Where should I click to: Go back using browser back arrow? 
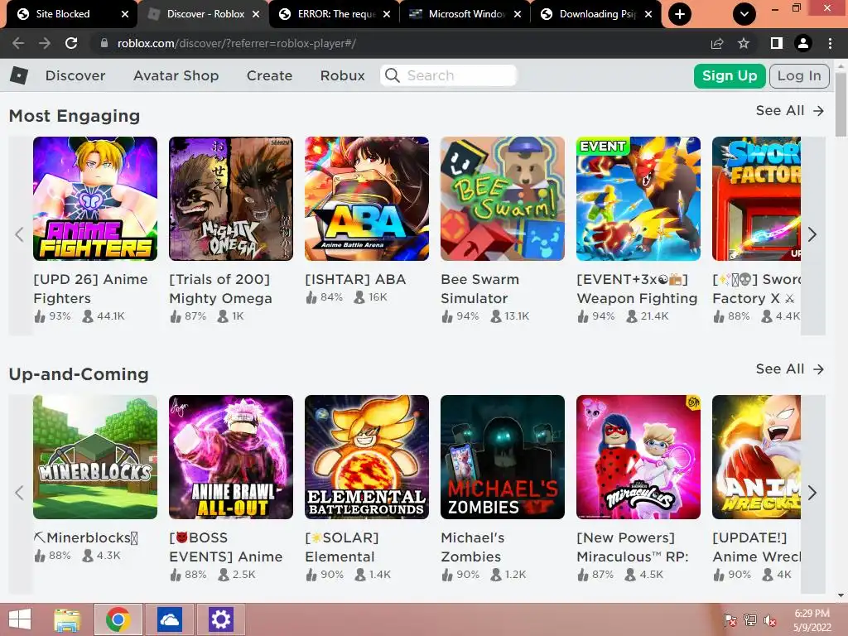coord(18,43)
